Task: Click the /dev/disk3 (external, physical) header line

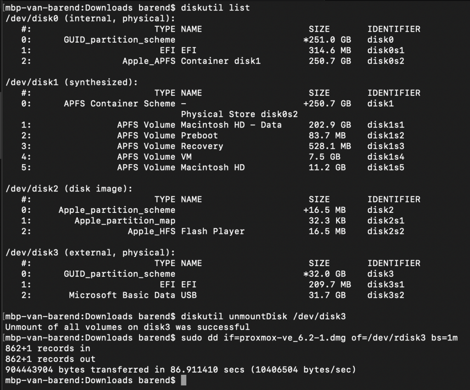Action: tap(90, 252)
